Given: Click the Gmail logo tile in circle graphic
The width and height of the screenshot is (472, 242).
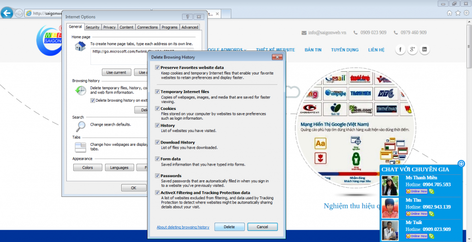Looking at the screenshot, I should [x=335, y=78].
